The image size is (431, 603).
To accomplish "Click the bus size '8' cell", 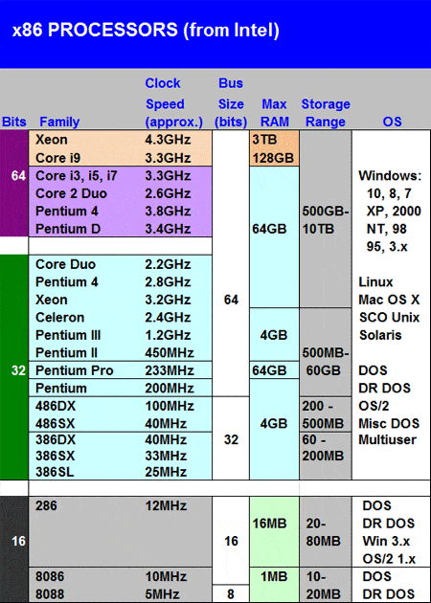I will (231, 593).
